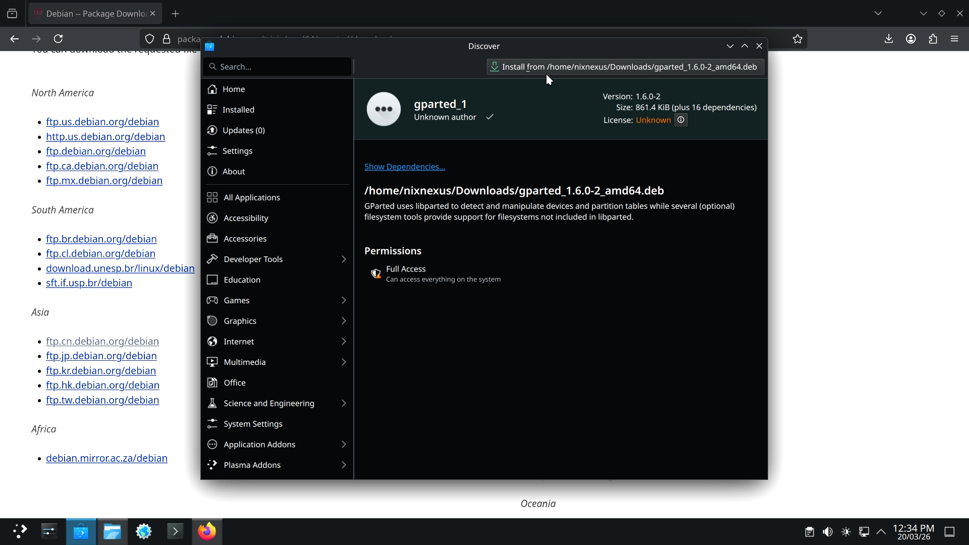Open ftp.us.debian.org/debian mirror link
Image resolution: width=969 pixels, height=545 pixels.
[102, 122]
